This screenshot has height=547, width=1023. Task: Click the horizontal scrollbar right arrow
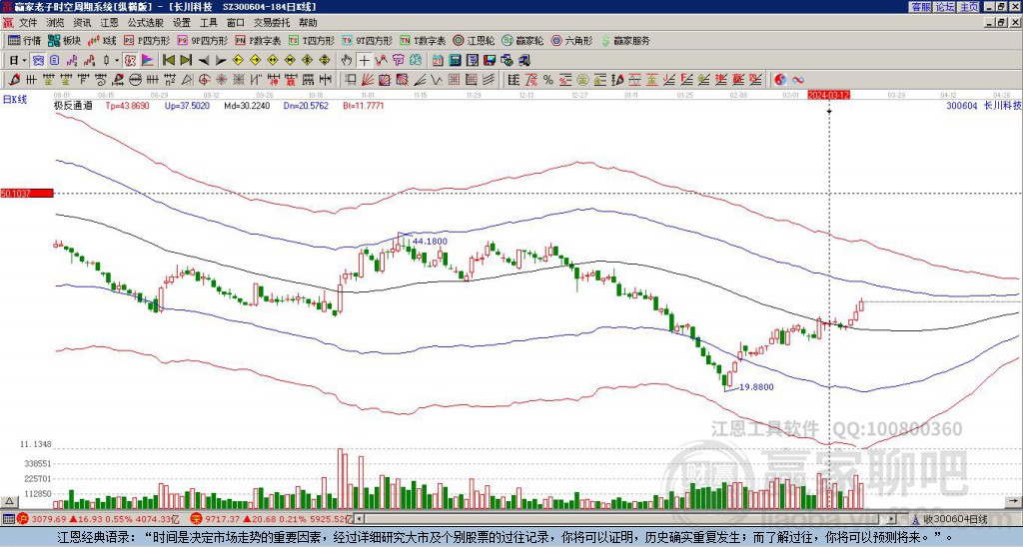coord(892,519)
